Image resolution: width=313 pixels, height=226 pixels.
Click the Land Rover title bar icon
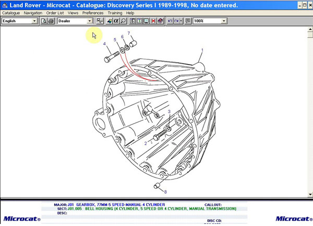pos(5,5)
